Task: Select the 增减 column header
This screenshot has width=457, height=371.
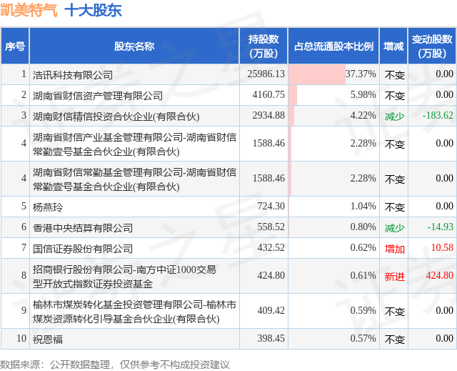Action: pyautogui.click(x=393, y=46)
